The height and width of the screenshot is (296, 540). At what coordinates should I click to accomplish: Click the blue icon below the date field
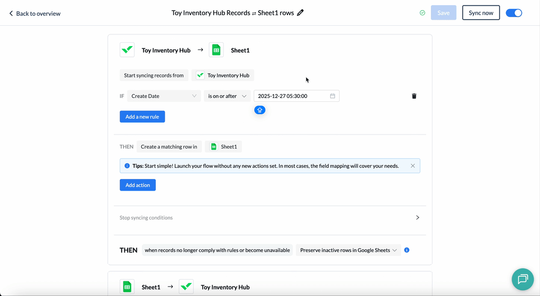pos(259,110)
